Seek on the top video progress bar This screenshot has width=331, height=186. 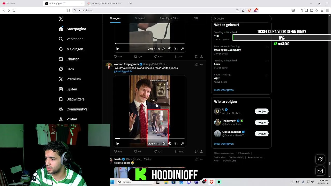point(150,44)
